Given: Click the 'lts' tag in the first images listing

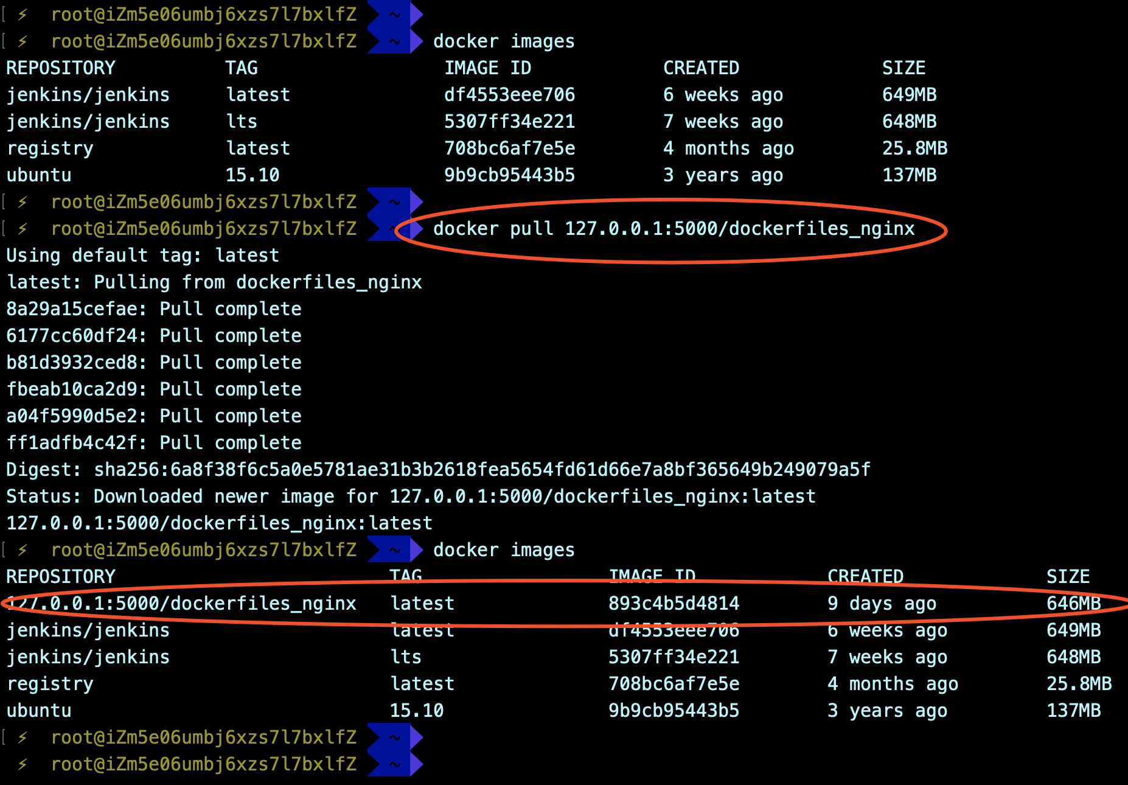Looking at the screenshot, I should pyautogui.click(x=242, y=122).
